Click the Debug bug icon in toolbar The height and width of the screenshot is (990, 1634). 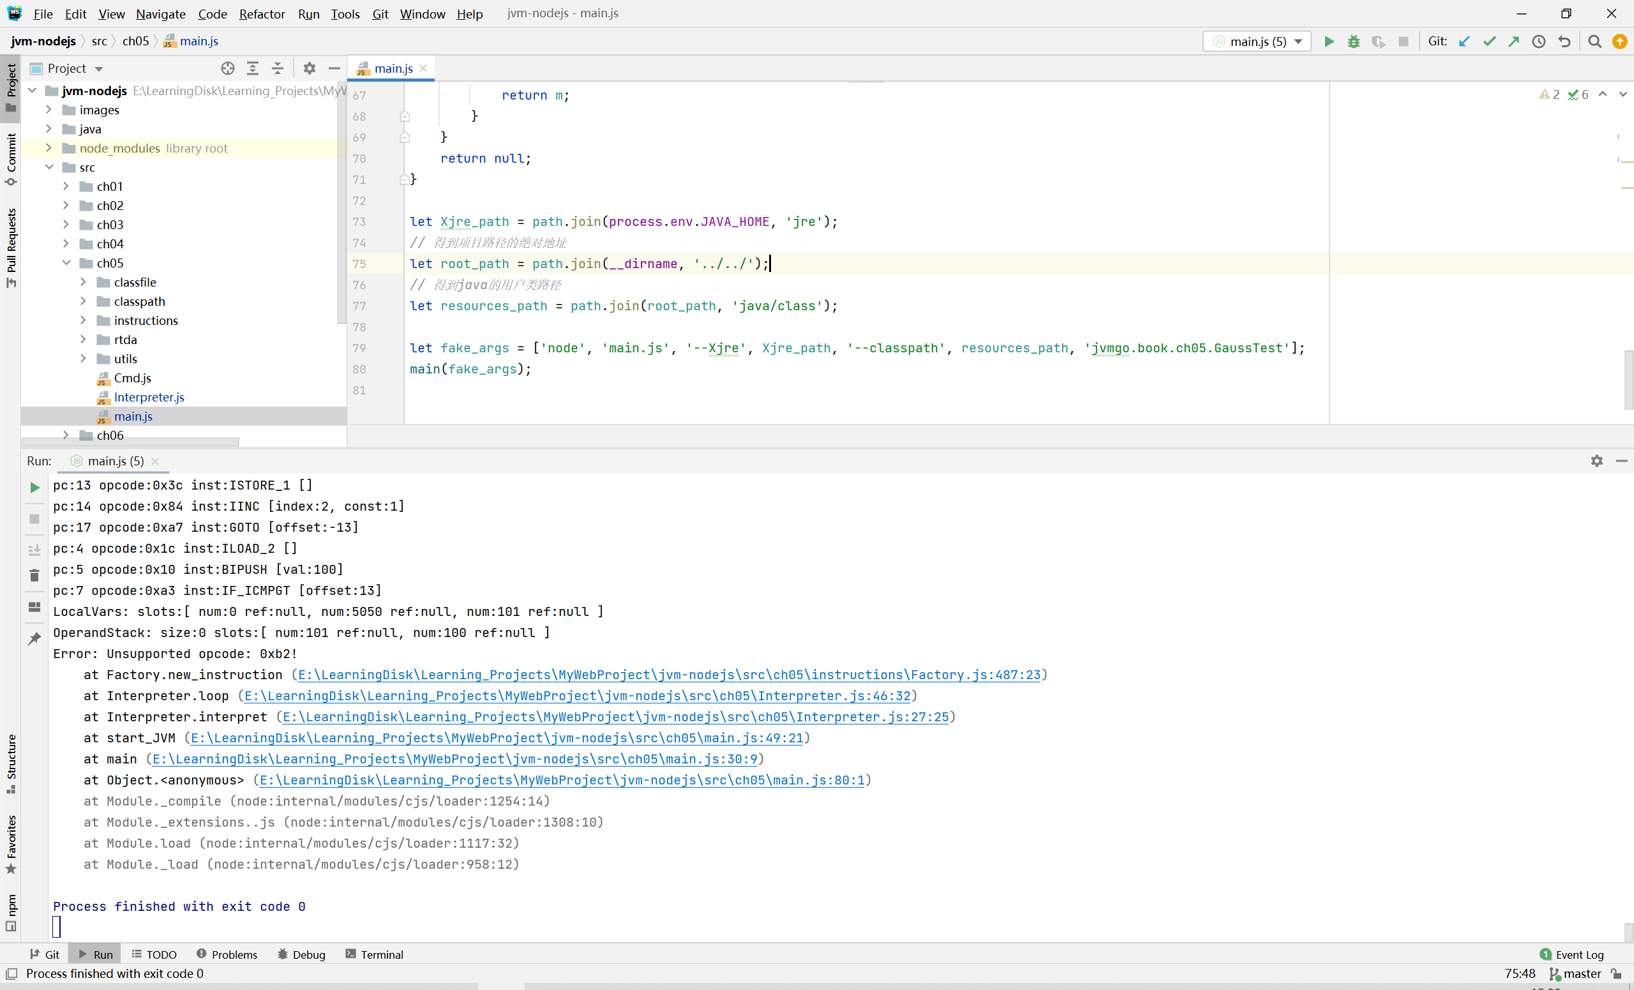1354,41
